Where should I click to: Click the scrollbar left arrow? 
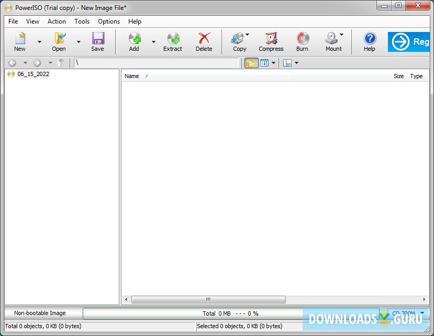coord(126,299)
